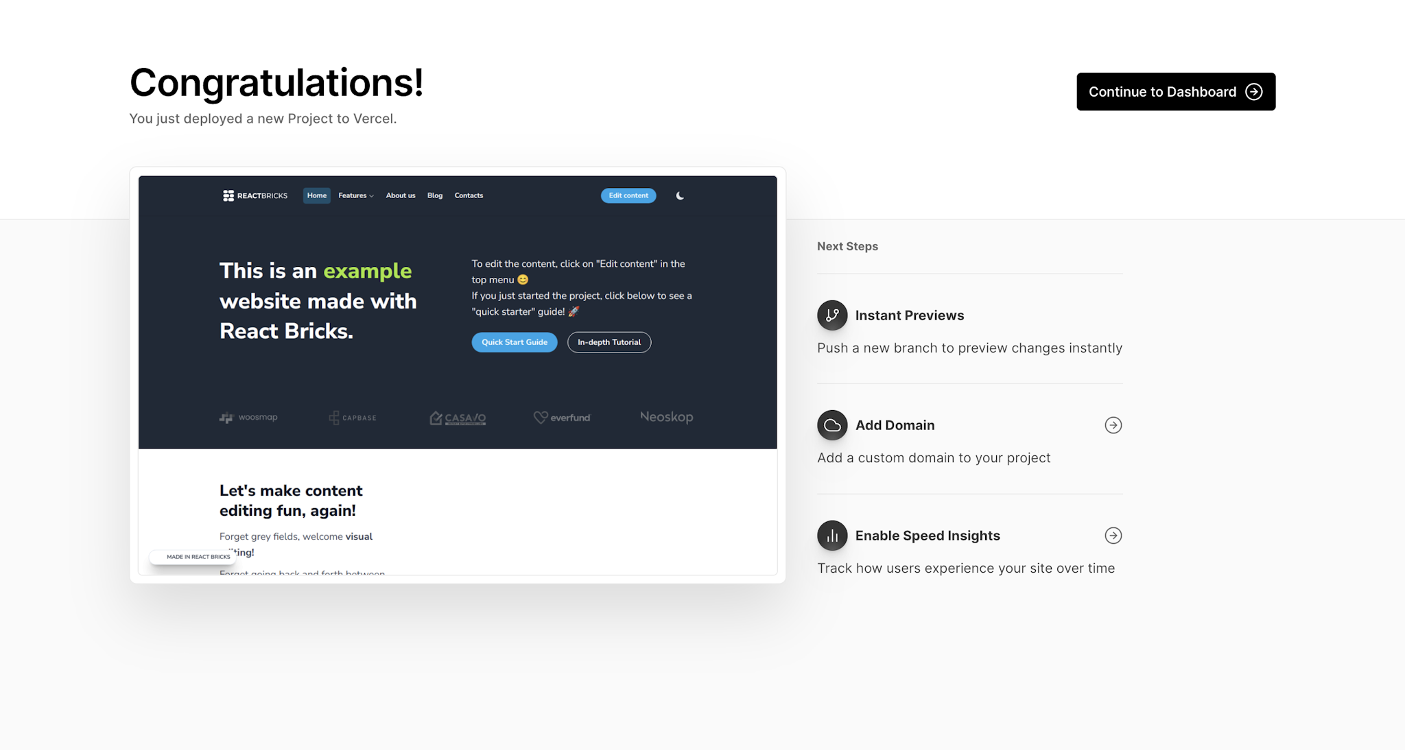Click the Quick Start Guide button
This screenshot has height=751, width=1405.
(513, 342)
